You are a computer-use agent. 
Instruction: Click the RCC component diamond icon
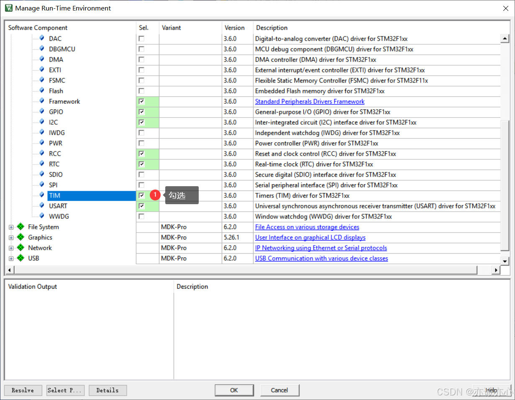pos(42,153)
